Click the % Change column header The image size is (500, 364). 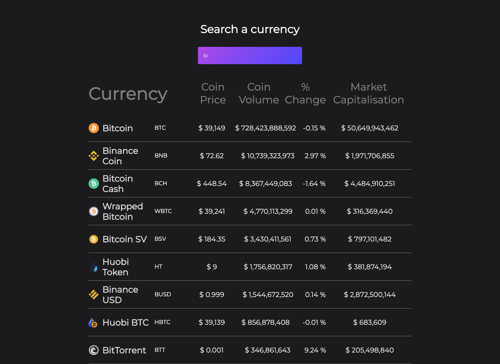coord(305,93)
